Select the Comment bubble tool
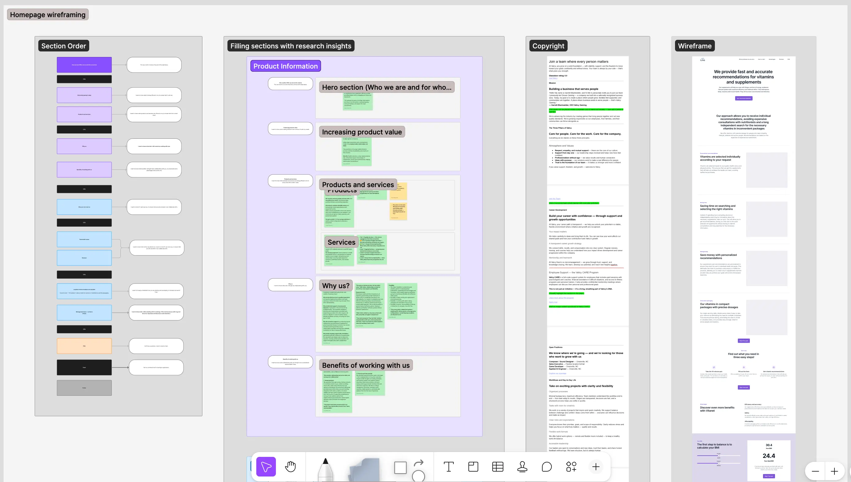Screen dimensions: 851x482 [547, 467]
